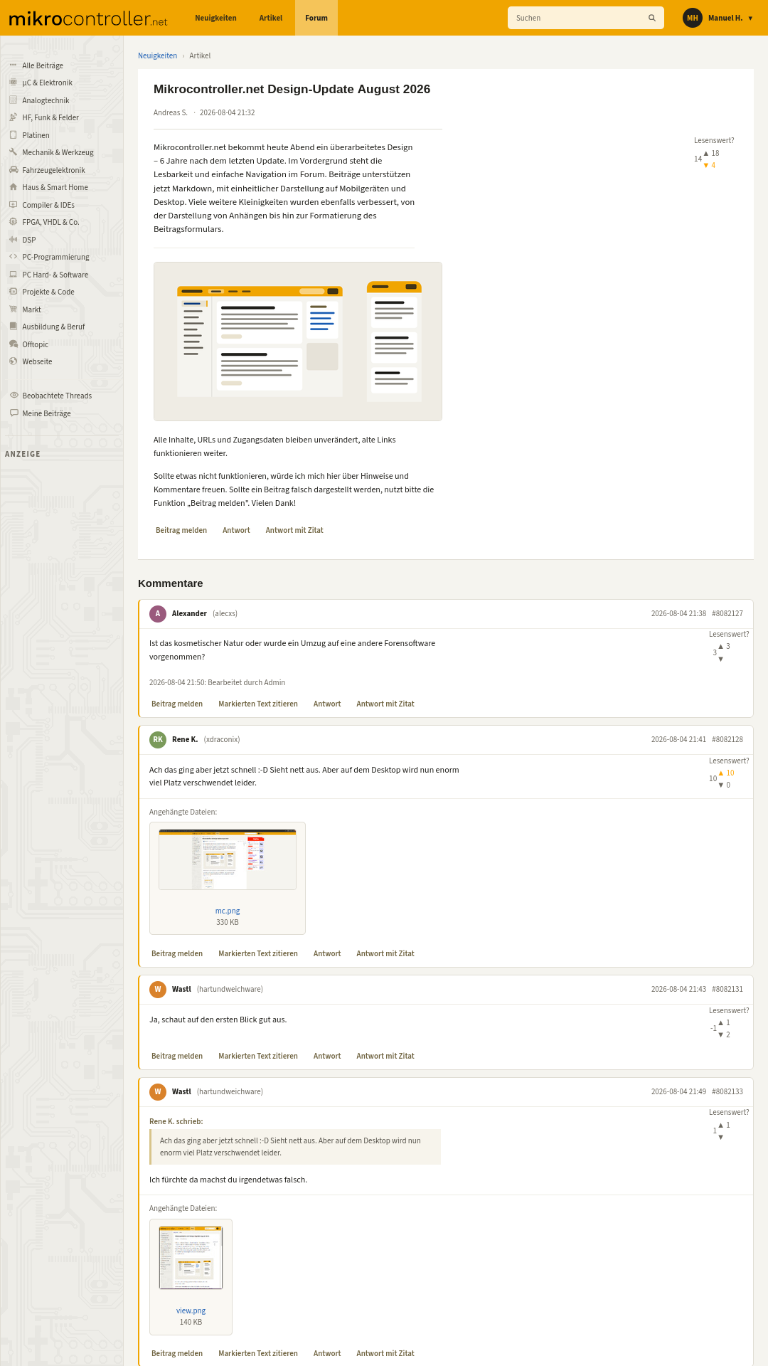
Task: Click the Platinen board icon
Action: click(x=13, y=135)
